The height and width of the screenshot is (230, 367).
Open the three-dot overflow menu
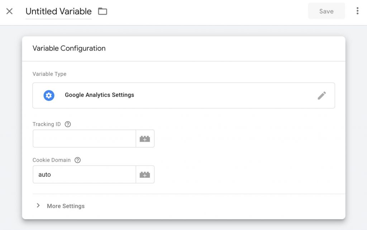(x=357, y=11)
